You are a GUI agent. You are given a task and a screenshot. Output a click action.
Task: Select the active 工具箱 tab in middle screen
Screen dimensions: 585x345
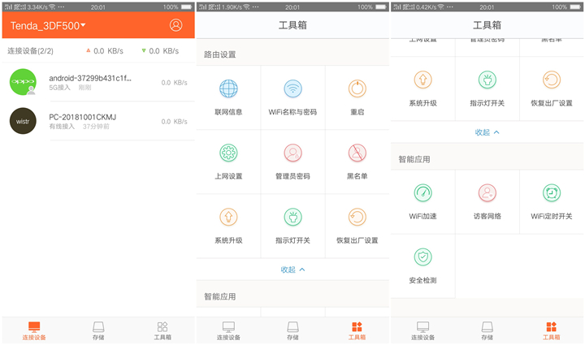(x=357, y=331)
